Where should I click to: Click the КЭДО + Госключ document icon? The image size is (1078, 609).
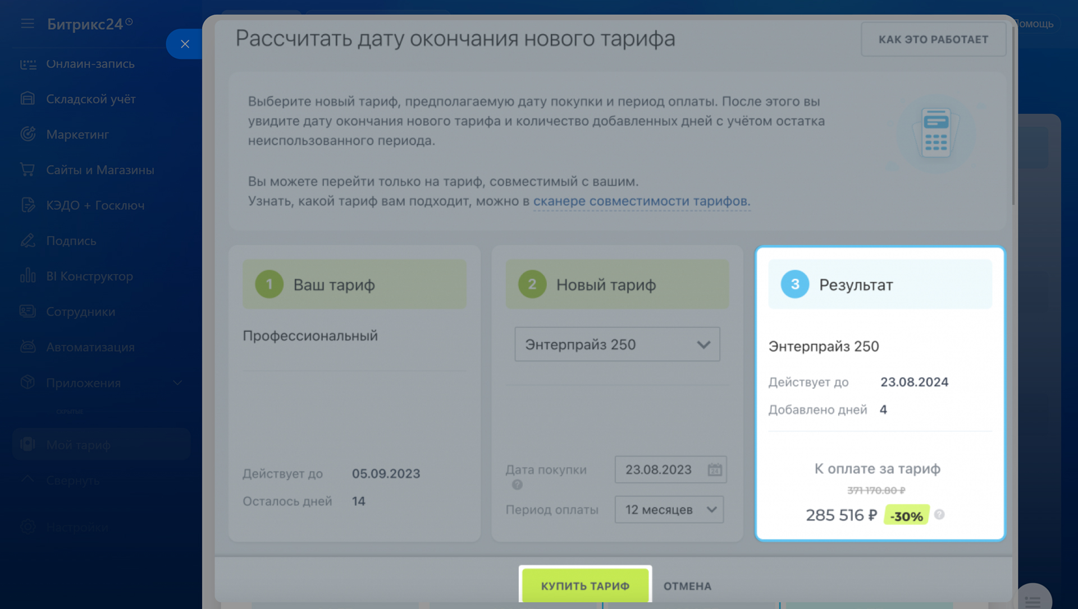pos(28,205)
